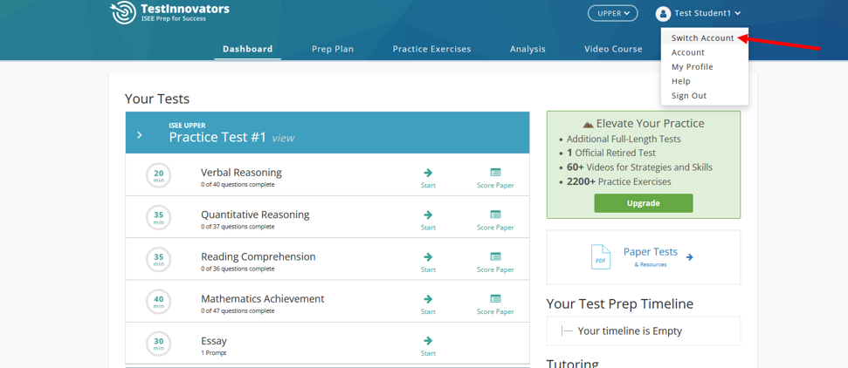Click the Practice Test #1 view link
Viewport: 848px width, 368px height.
tap(283, 138)
